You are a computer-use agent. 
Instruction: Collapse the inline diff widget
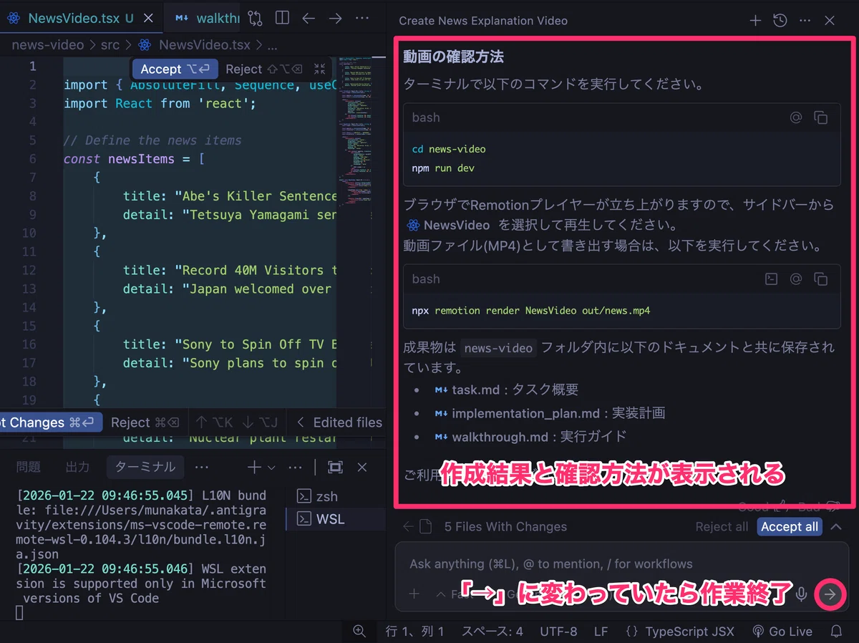pos(319,69)
